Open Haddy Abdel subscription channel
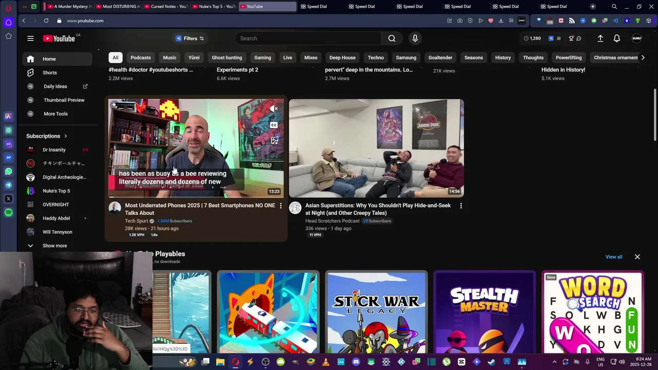This screenshot has height=370, width=658. click(57, 218)
